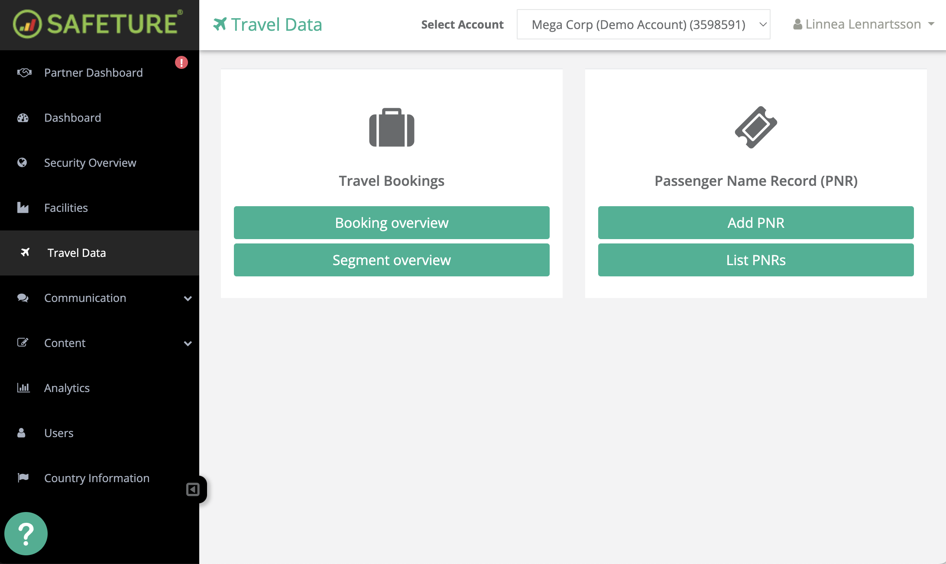Collapse the sidebar with the arrow toggle
Screen dimensions: 946x564
[x=193, y=489]
